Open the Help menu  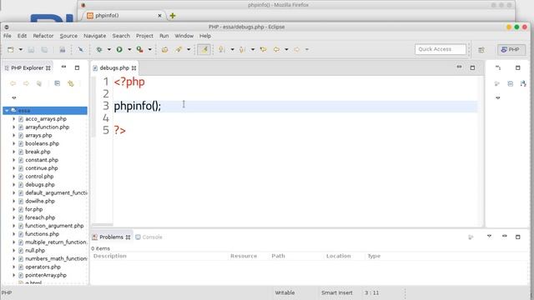205,36
